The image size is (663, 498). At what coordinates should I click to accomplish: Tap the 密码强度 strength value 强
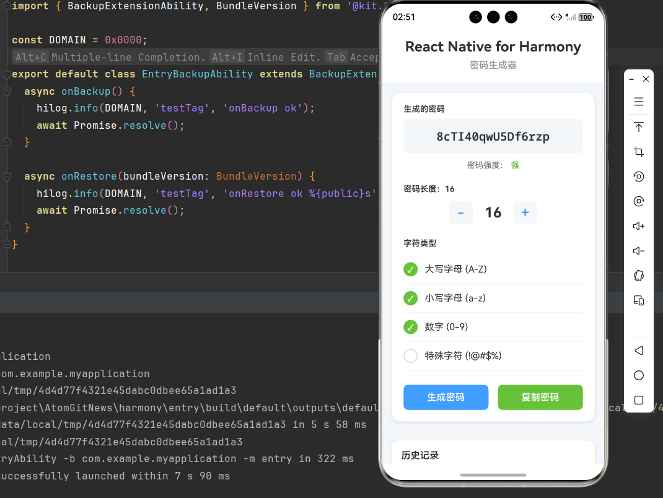pos(514,165)
